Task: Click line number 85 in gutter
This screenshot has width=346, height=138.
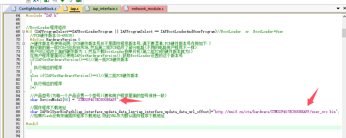Action: (18, 100)
